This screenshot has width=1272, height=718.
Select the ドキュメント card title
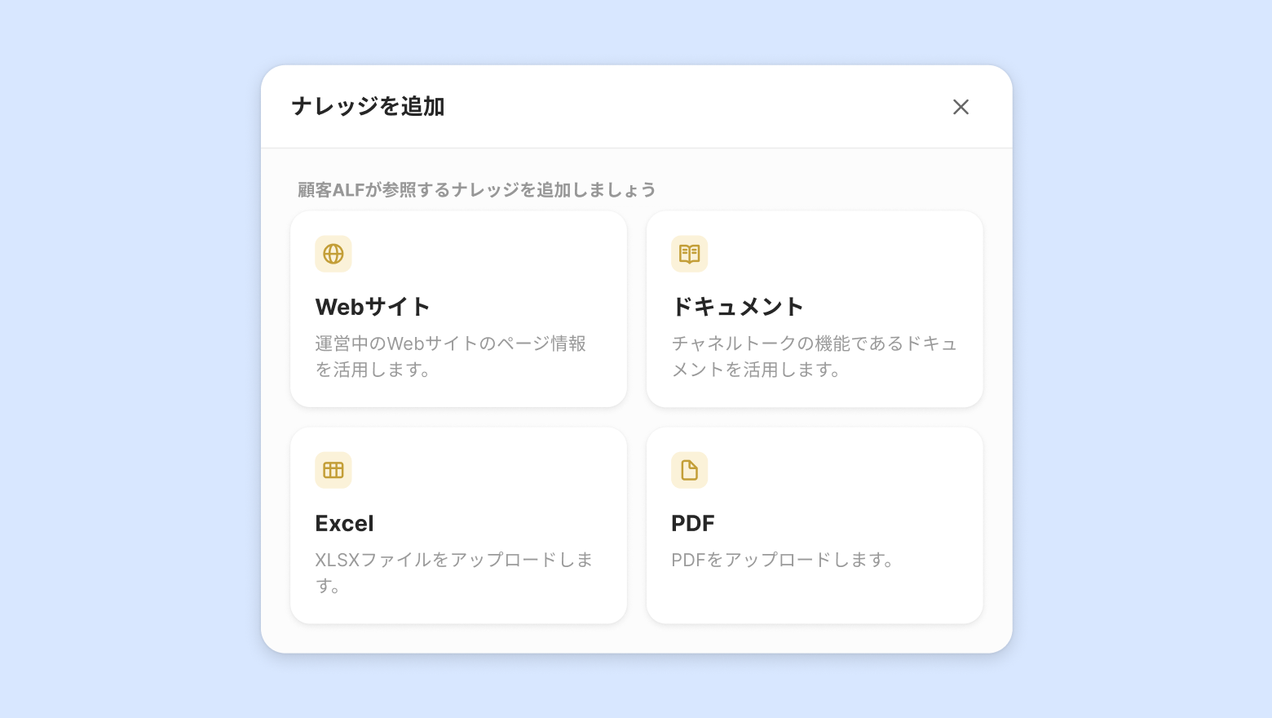pos(737,307)
